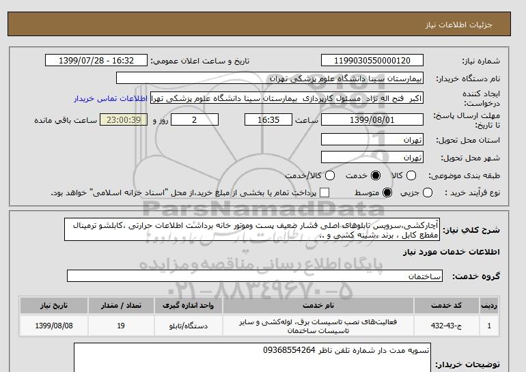Click the service name cell فعالیت‌های نصب تاسیسات برق

coord(318,326)
